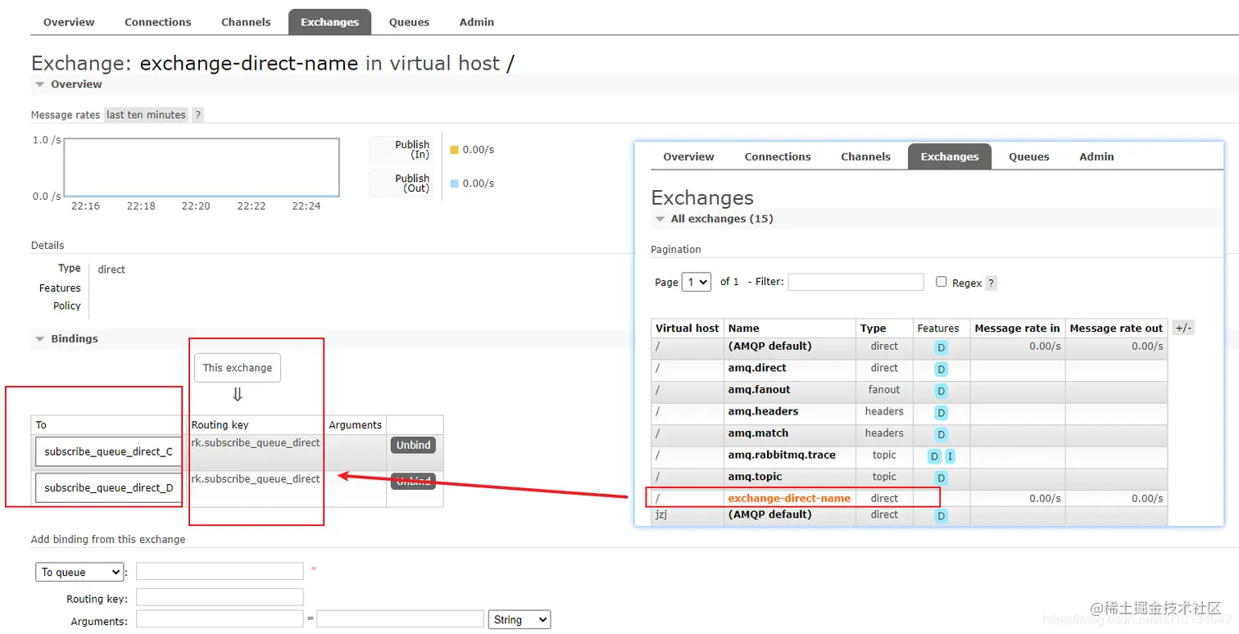Viewport: 1239px width, 634px height.
Task: Open Overview tab in the inset Exchanges window
Action: tap(688, 156)
